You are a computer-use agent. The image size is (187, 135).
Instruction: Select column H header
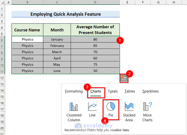pyautogui.click(x=174, y=2)
